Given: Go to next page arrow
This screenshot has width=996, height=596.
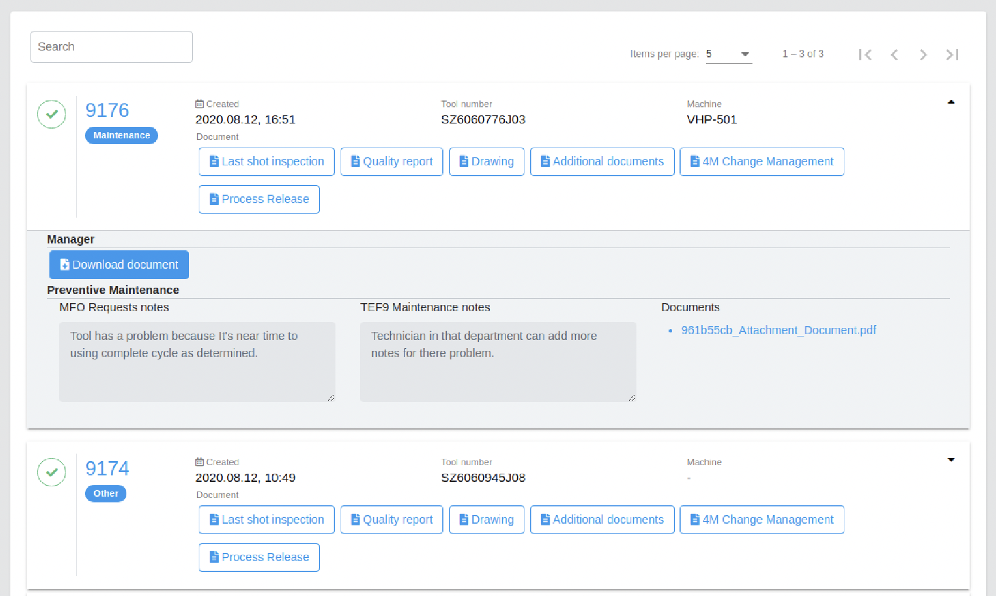Looking at the screenshot, I should 923,55.
